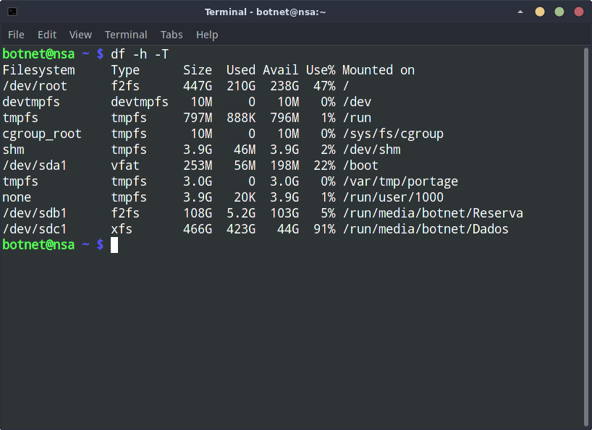The image size is (592, 430).
Task: Click the '210G' used value
Action: click(x=241, y=86)
